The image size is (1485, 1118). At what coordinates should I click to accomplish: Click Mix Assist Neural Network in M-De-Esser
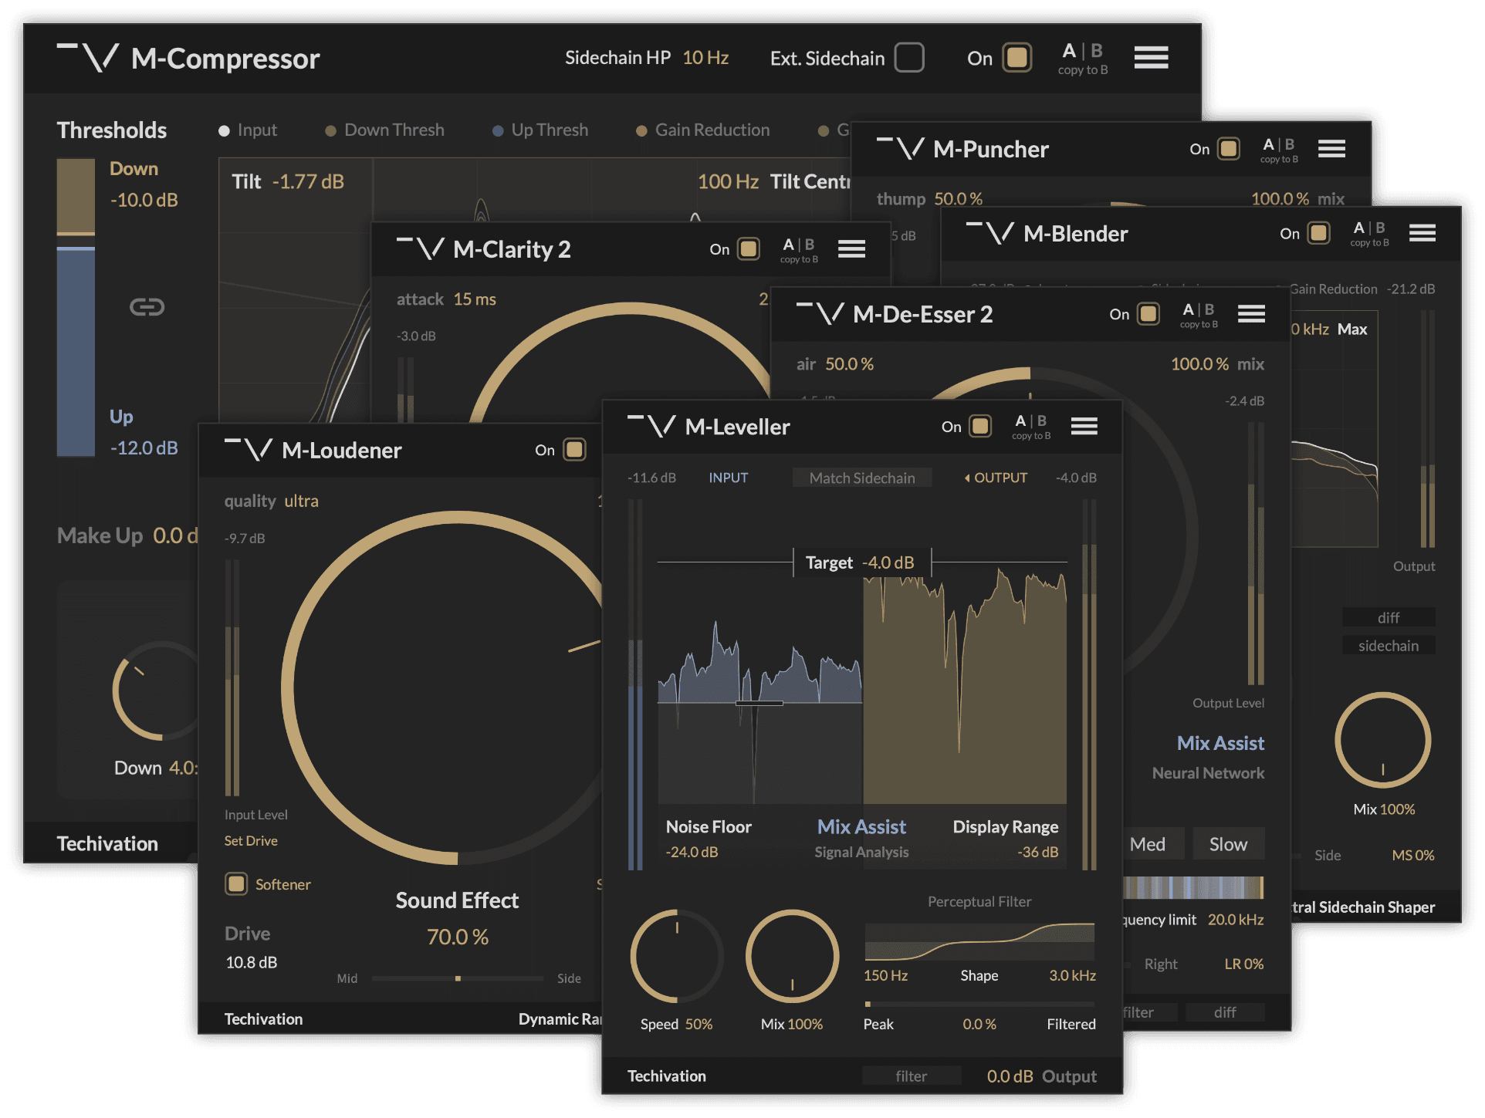click(1208, 757)
